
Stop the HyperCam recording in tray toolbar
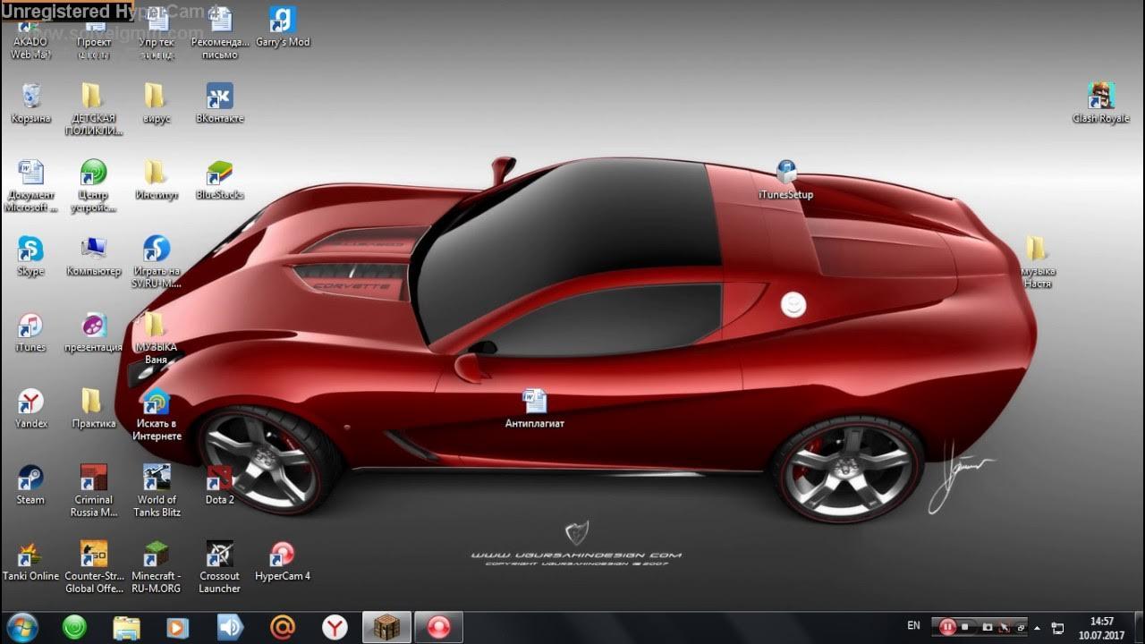[965, 627]
